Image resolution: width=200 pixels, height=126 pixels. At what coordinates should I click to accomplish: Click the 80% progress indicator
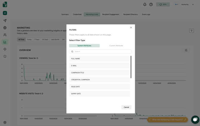[163, 4]
